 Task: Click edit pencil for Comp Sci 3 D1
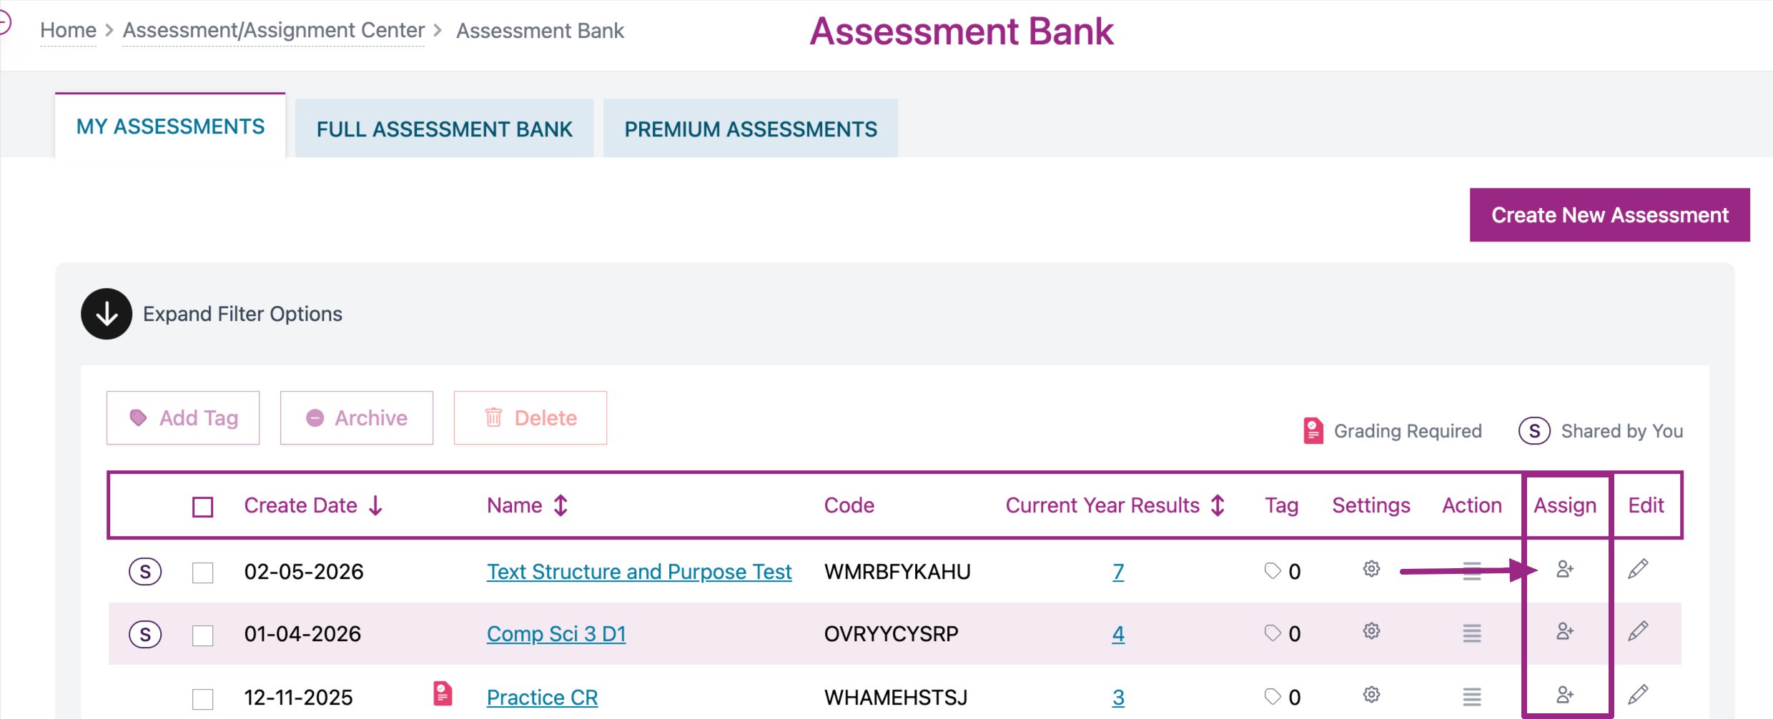pos(1638,632)
